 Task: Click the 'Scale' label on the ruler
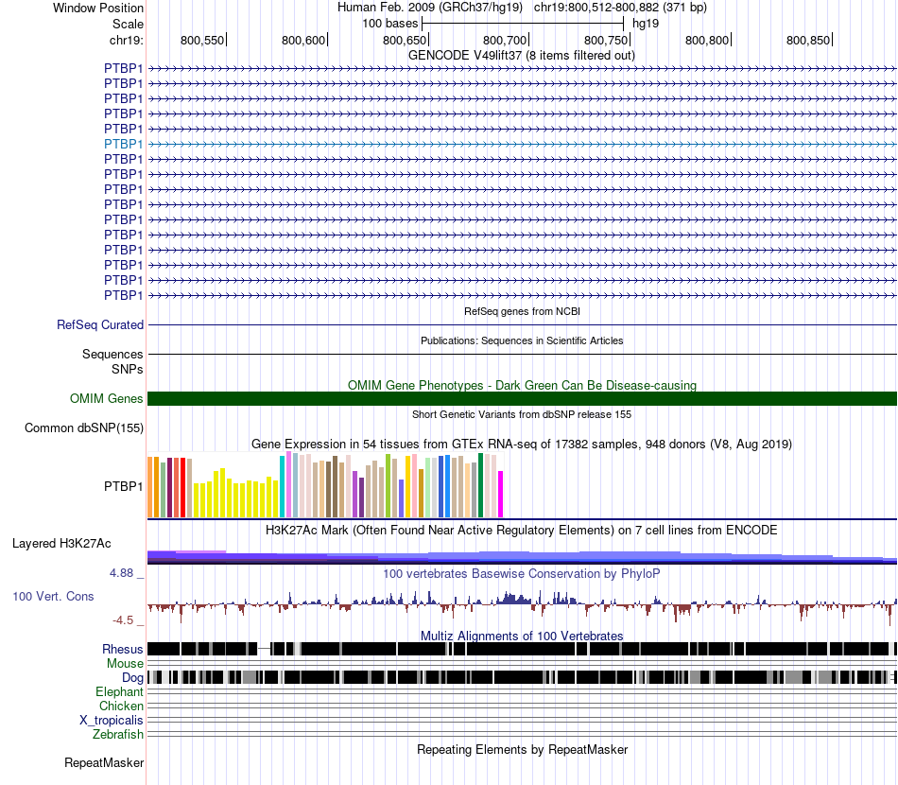point(128,24)
